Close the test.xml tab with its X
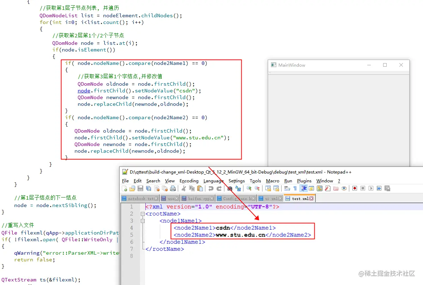 pos(312,199)
